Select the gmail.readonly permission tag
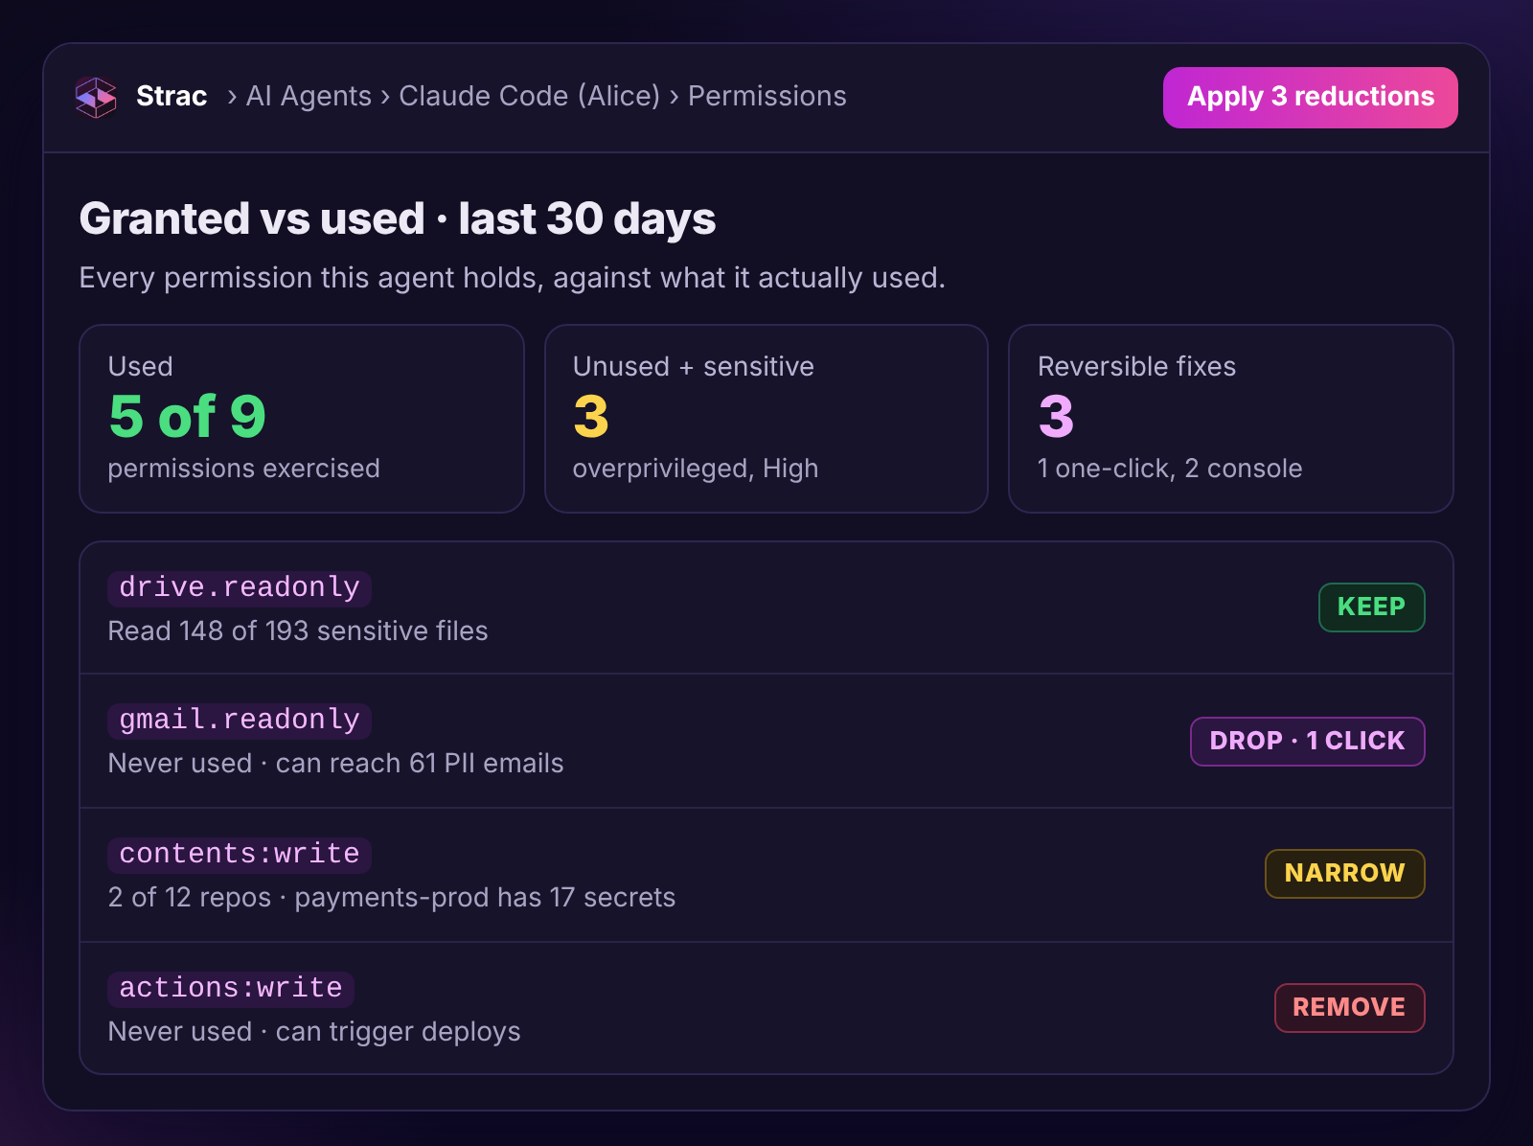 coord(240,720)
